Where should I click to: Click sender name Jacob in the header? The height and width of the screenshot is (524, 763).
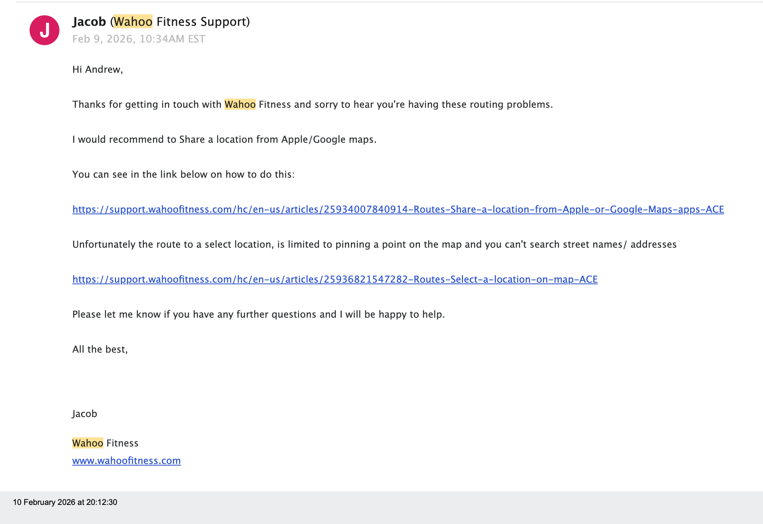pyautogui.click(x=89, y=21)
